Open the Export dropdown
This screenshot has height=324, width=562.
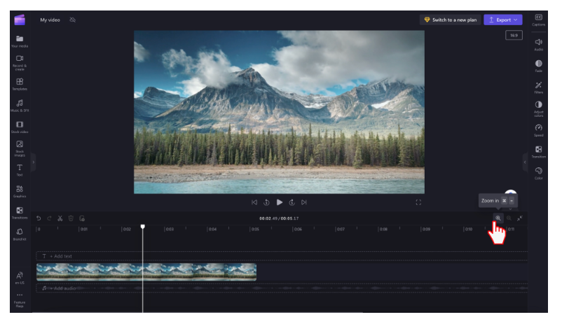(503, 20)
